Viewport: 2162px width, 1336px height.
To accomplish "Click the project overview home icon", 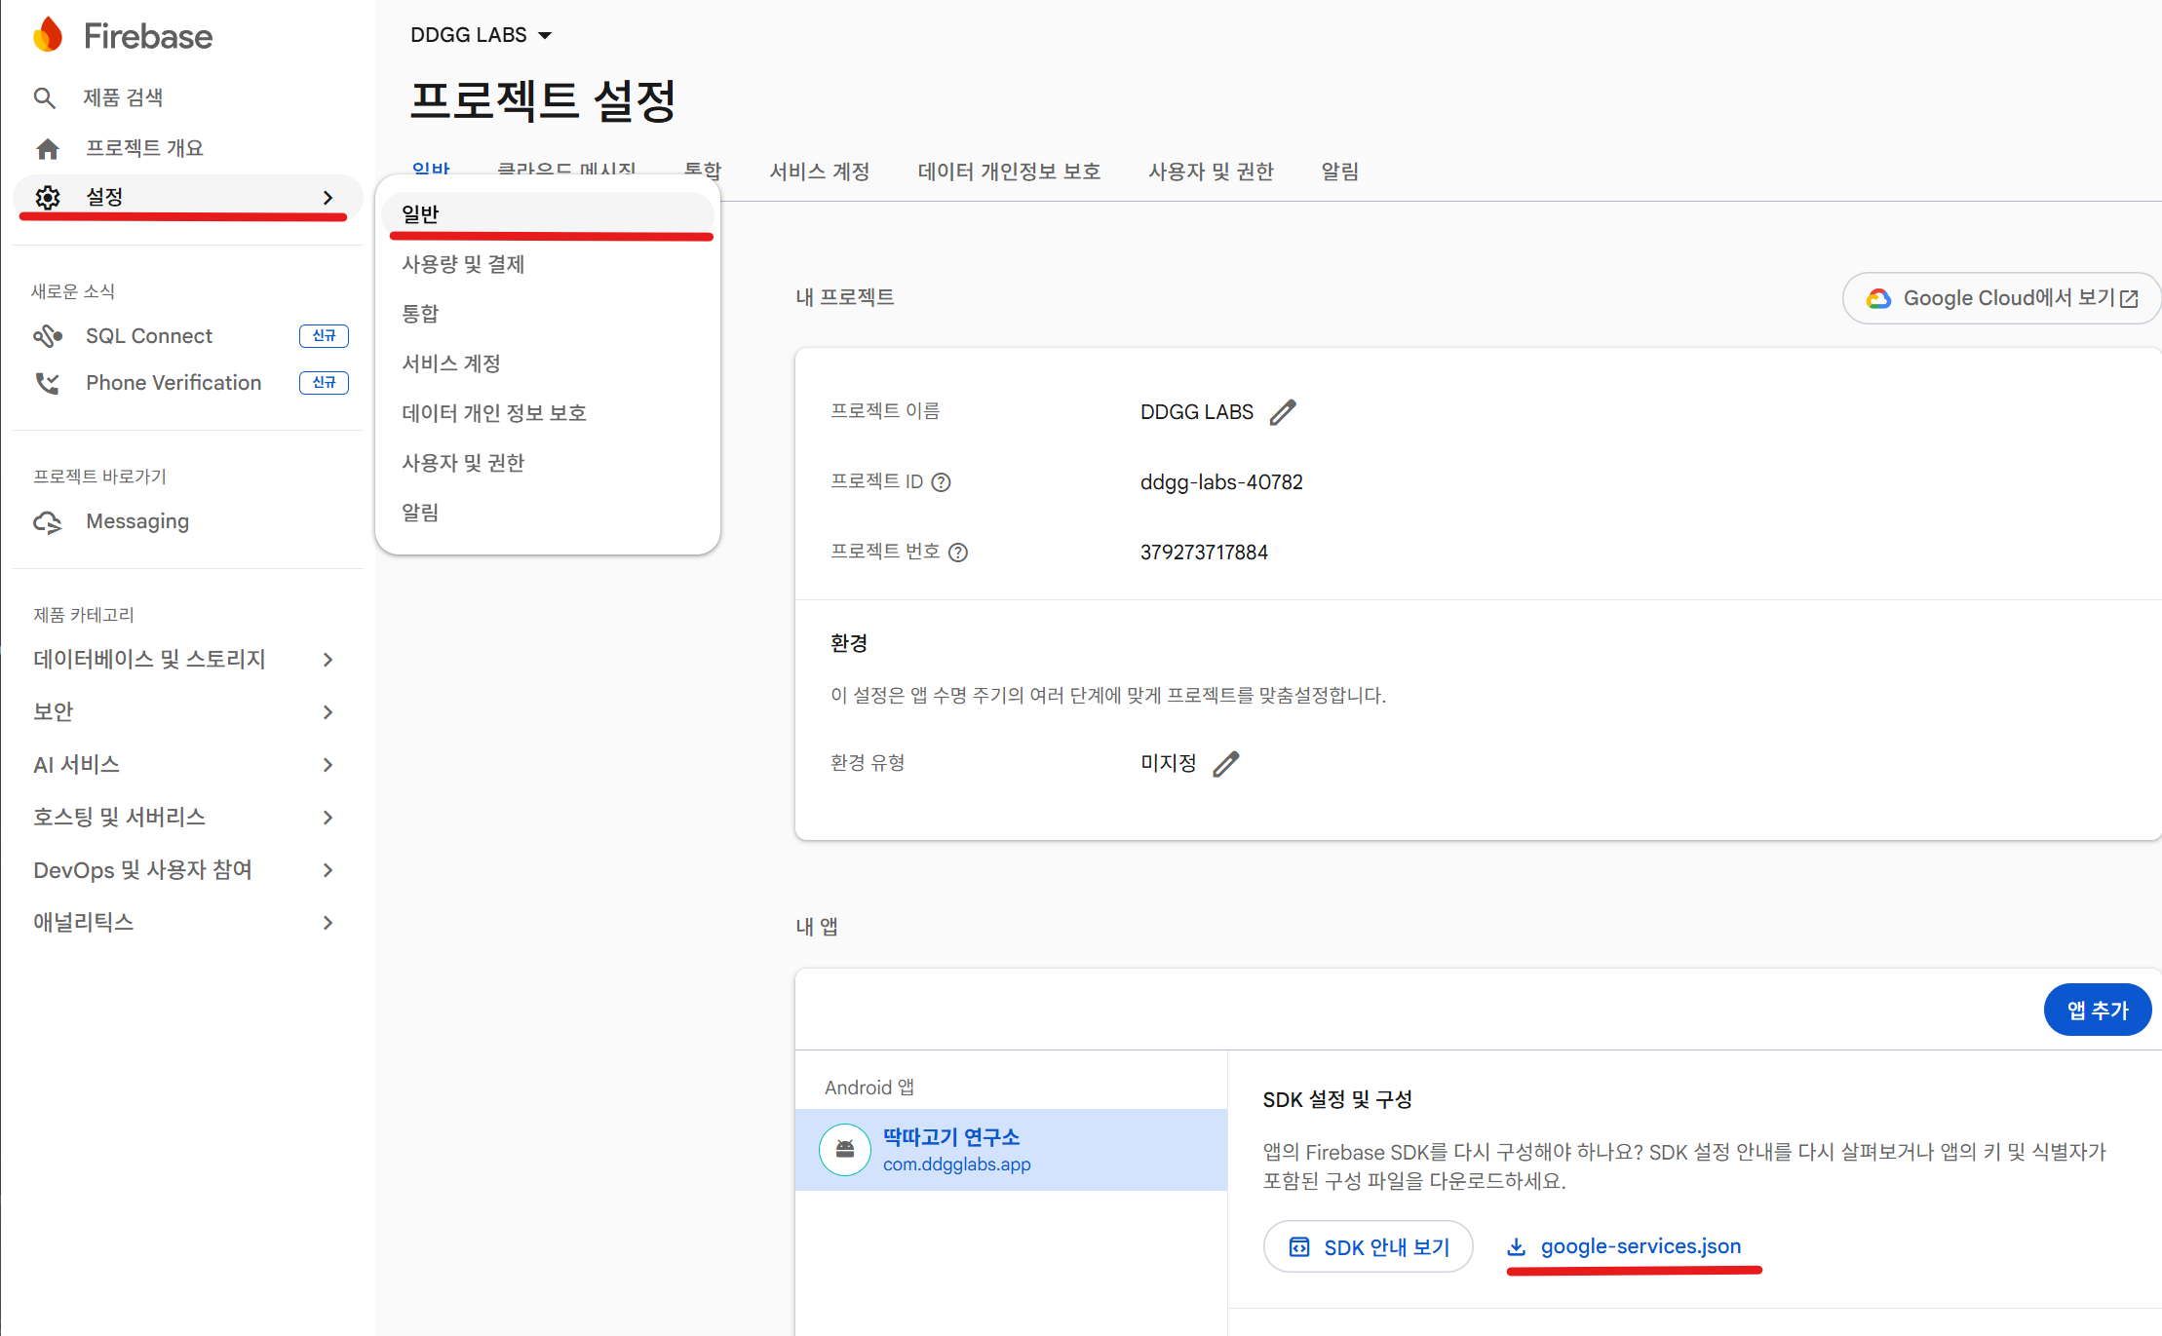I will [47, 148].
